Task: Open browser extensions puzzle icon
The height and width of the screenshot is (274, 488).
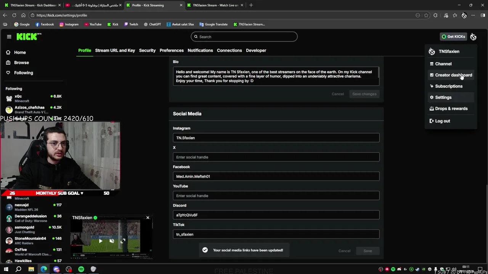Action: click(x=435, y=15)
